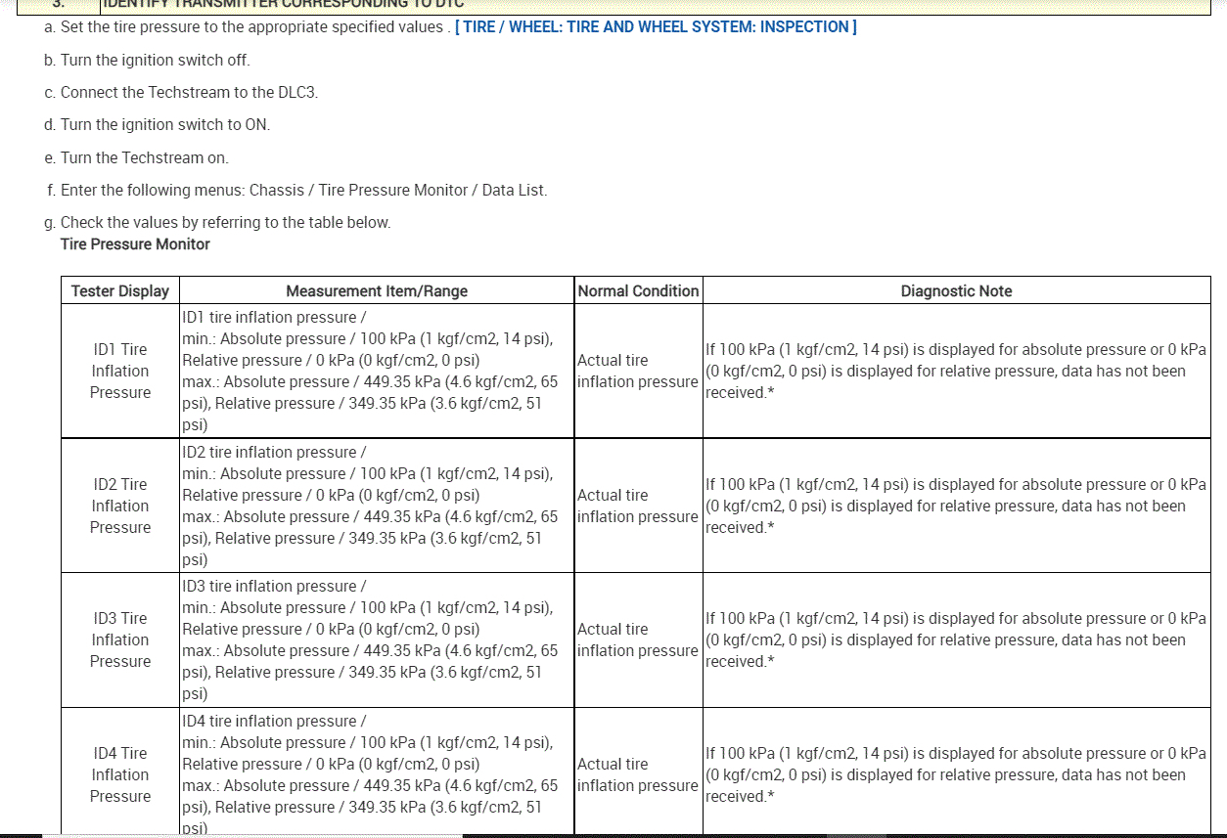Select step d 'Turn the ignition switch to ON.'
This screenshot has width=1227, height=838.
click(x=157, y=124)
